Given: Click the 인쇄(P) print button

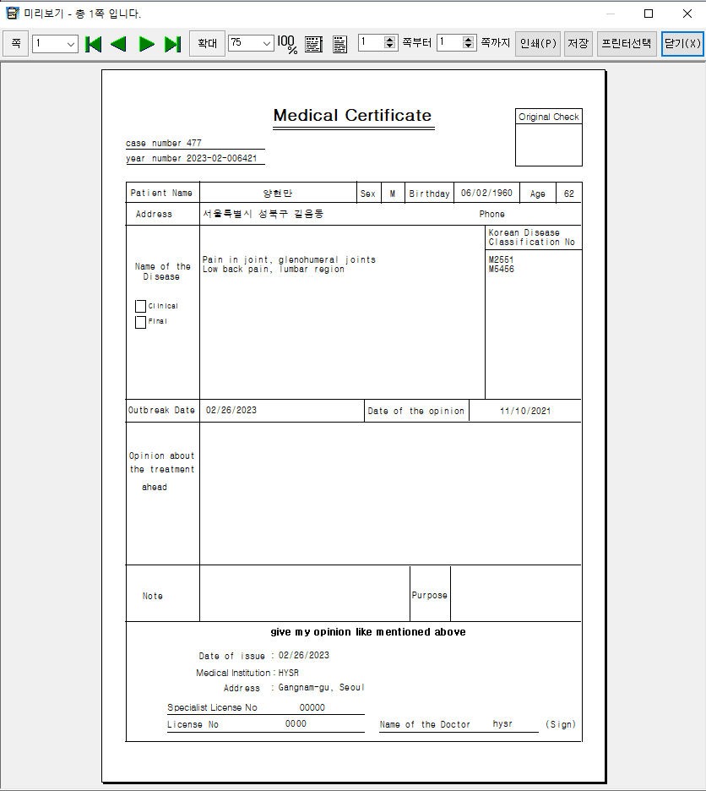Looking at the screenshot, I should (x=538, y=43).
